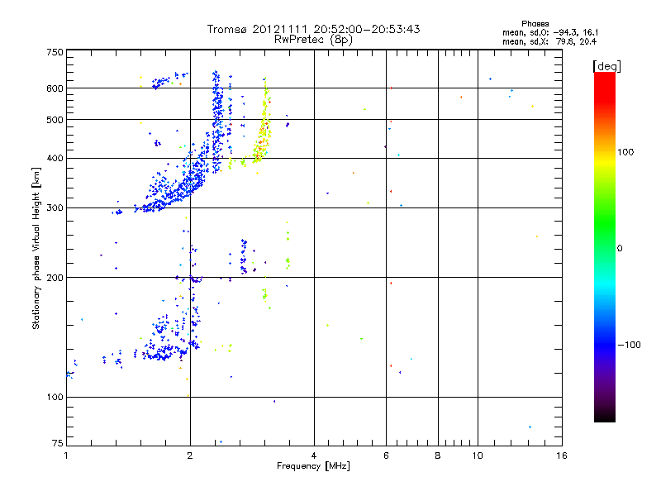661x496 pixels.
Task: Click the '-100' colorbar tick label
Action: coord(629,345)
